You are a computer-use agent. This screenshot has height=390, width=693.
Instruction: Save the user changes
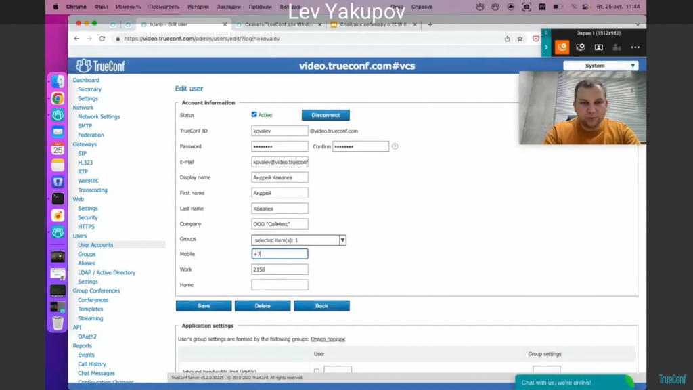[x=204, y=306]
